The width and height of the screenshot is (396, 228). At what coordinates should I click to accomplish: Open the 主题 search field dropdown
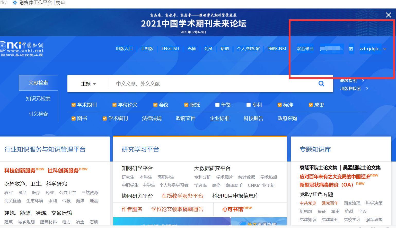[x=88, y=84]
